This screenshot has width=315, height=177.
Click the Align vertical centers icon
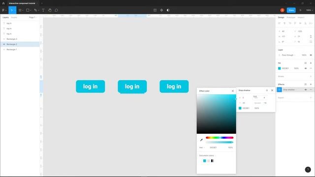300,23
